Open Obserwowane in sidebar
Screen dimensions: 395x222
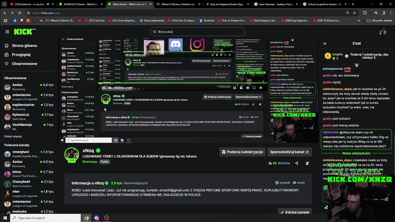point(24,64)
